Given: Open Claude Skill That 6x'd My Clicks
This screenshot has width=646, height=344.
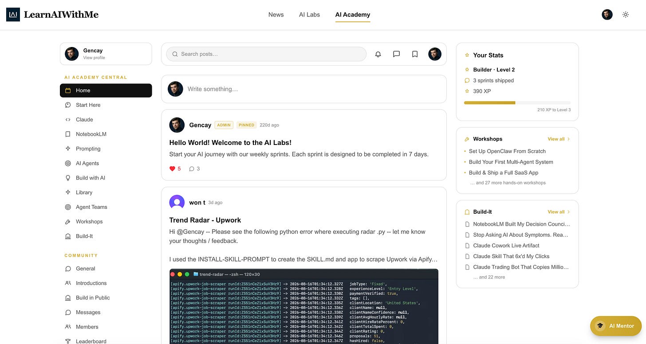Looking at the screenshot, I should (511, 256).
